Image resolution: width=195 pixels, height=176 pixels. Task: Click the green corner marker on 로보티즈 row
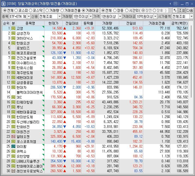(43, 47)
